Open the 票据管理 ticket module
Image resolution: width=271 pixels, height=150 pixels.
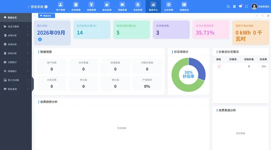point(122,7)
